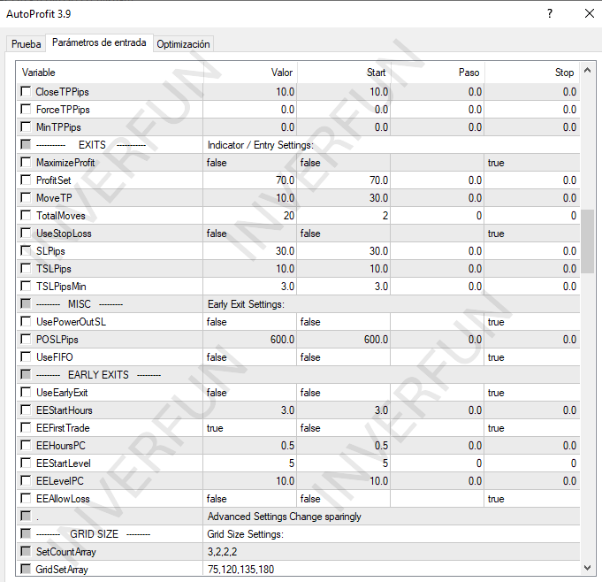602x582 pixels.
Task: Close the AutoProfit 3.9 dialog
Action: click(x=590, y=13)
